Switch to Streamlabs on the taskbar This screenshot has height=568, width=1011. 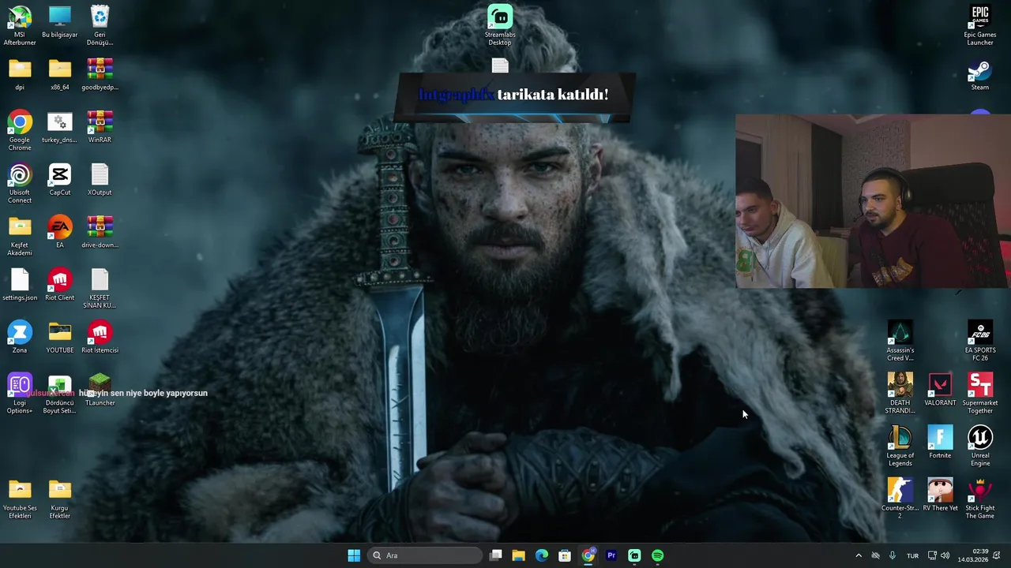[634, 555]
